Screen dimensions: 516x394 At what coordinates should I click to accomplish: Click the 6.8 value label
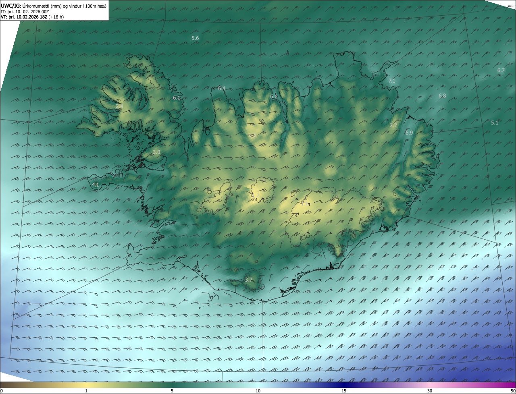pyautogui.click(x=442, y=95)
